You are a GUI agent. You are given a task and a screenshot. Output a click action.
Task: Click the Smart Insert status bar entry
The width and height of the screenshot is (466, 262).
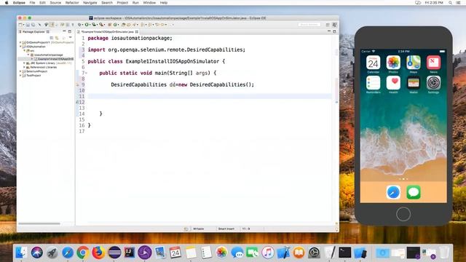pos(226,229)
